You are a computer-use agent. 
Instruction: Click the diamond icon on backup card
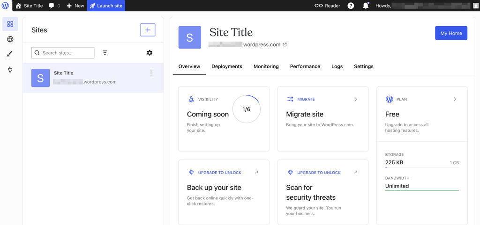coord(191,173)
